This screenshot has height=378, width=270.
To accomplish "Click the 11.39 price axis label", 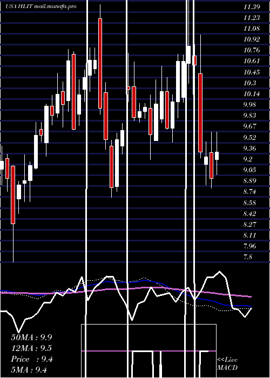I will (252, 6).
